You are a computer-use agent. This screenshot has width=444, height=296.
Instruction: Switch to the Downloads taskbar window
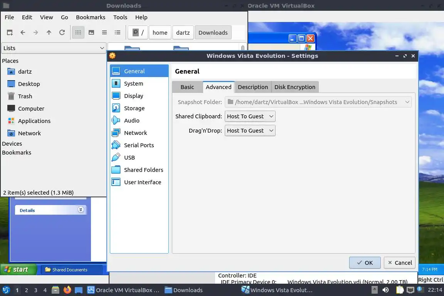coord(184,290)
